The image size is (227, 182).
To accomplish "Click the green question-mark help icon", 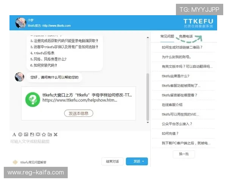I will pyautogui.click(x=33, y=100).
